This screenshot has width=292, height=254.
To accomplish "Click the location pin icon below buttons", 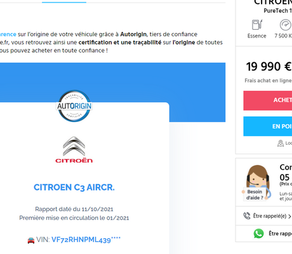I will 281,144.
